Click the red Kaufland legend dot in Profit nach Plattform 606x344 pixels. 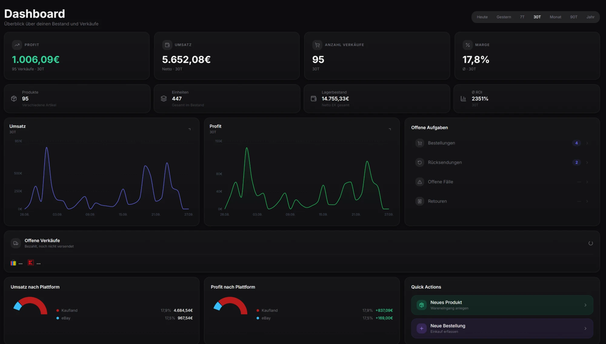point(258,311)
